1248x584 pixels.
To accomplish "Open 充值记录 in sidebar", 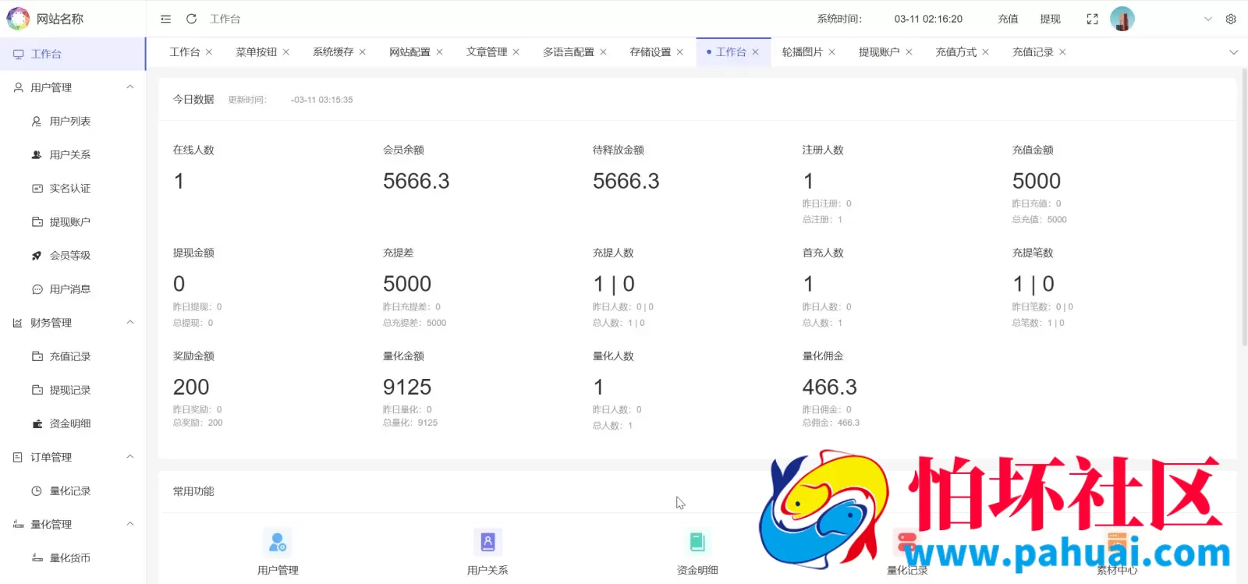I will (73, 356).
